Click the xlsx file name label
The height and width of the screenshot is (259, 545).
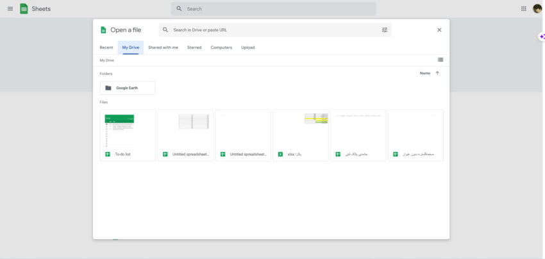294,155
